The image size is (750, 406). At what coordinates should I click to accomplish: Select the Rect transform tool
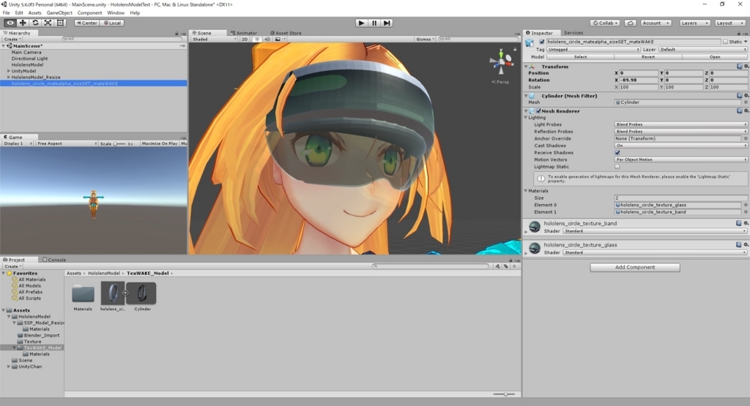(x=60, y=23)
